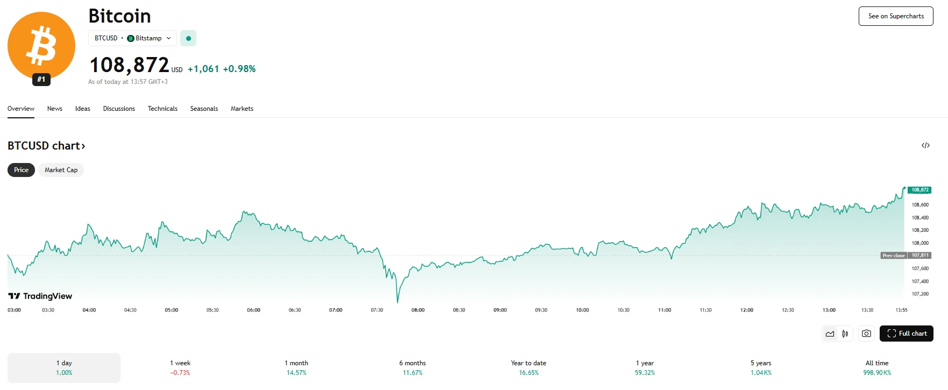This screenshot has height=390, width=948.
Task: Click the #1 rank badge
Action: click(41, 80)
